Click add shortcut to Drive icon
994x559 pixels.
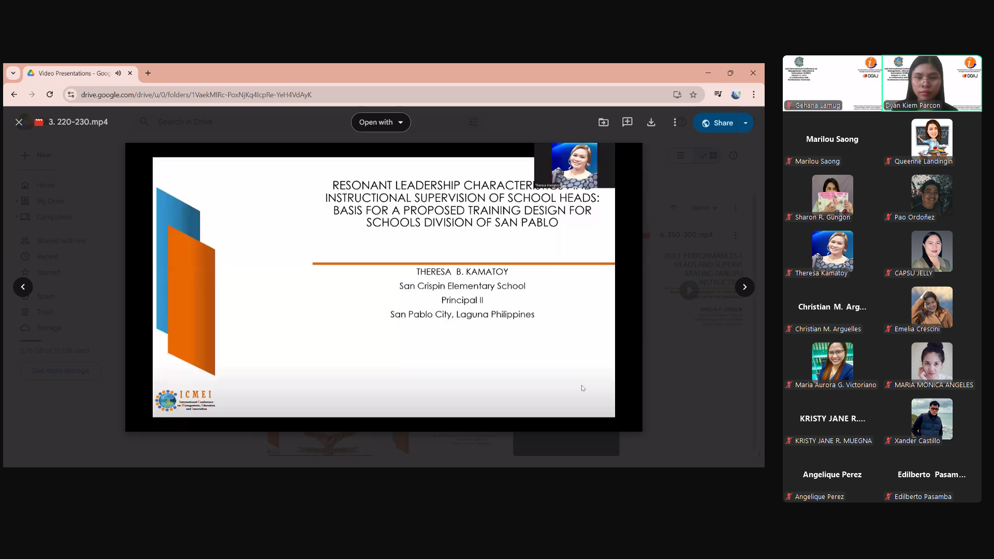pyautogui.click(x=604, y=123)
